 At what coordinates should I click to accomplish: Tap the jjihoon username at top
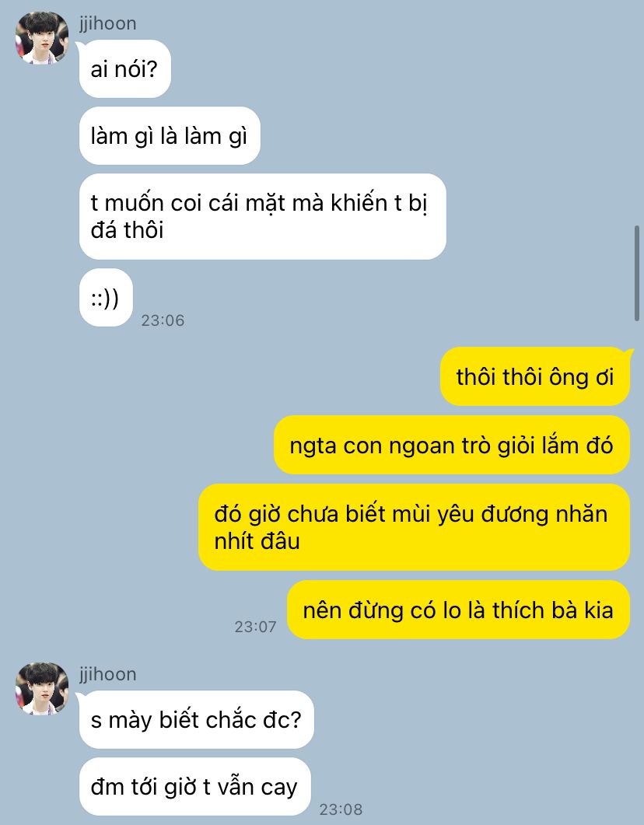tap(108, 23)
